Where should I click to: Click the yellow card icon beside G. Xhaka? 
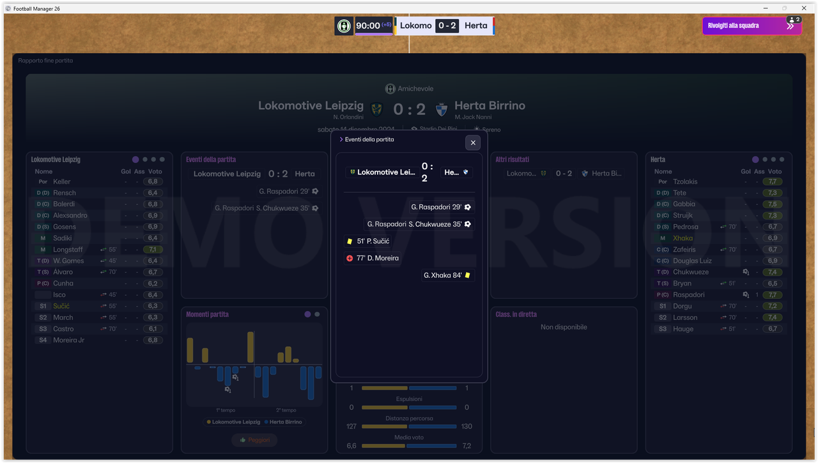coord(468,275)
